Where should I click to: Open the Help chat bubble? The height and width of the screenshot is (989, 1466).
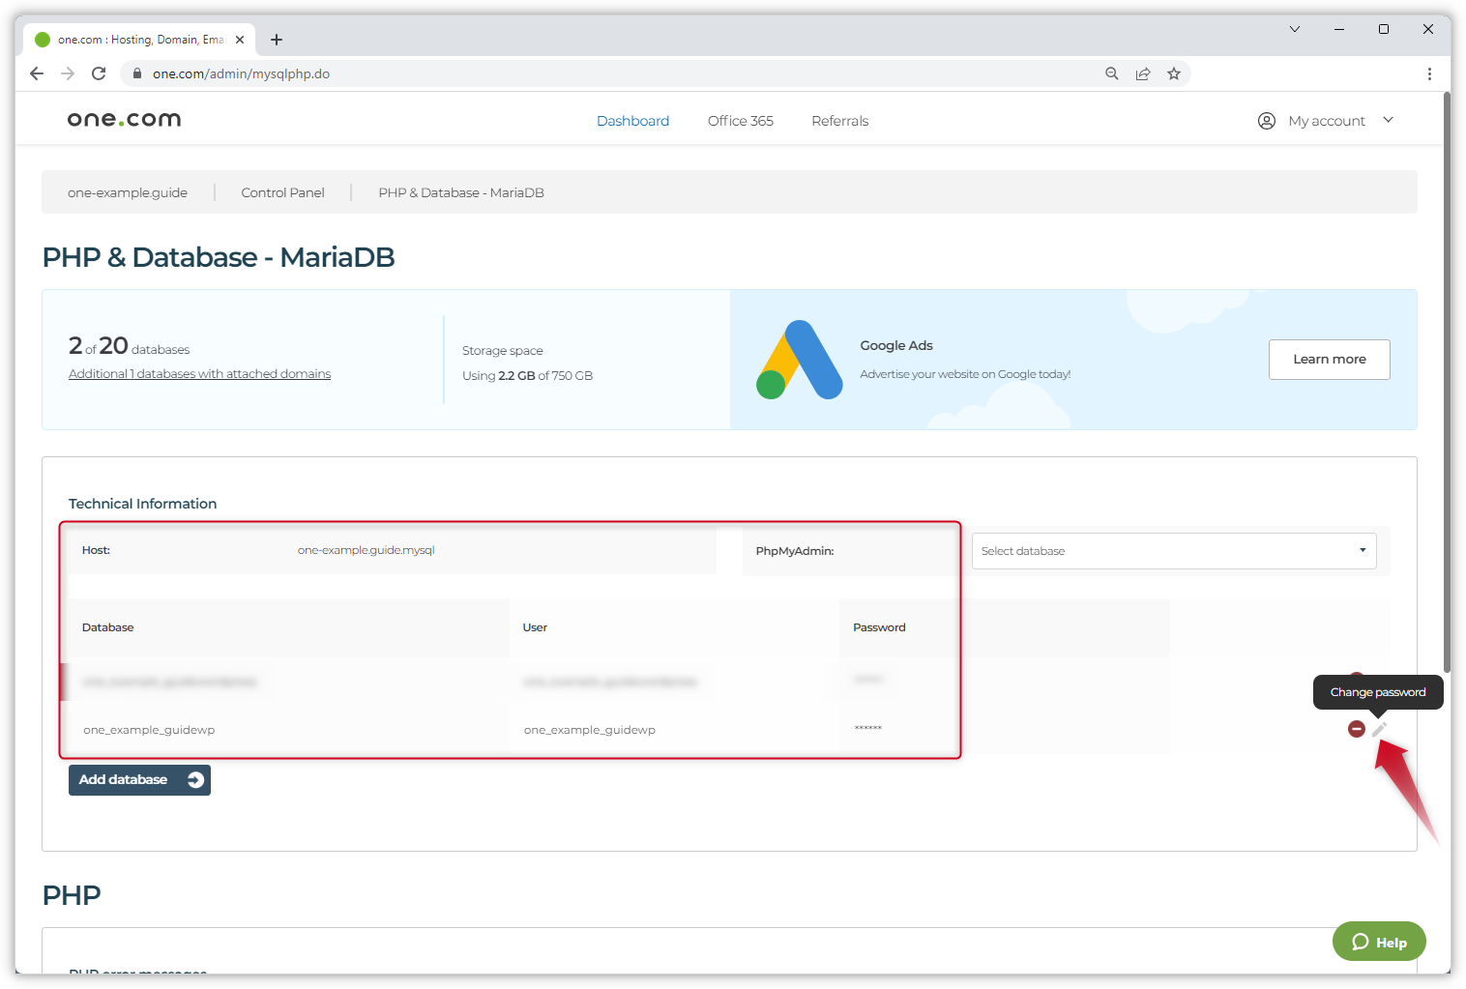pyautogui.click(x=1379, y=941)
